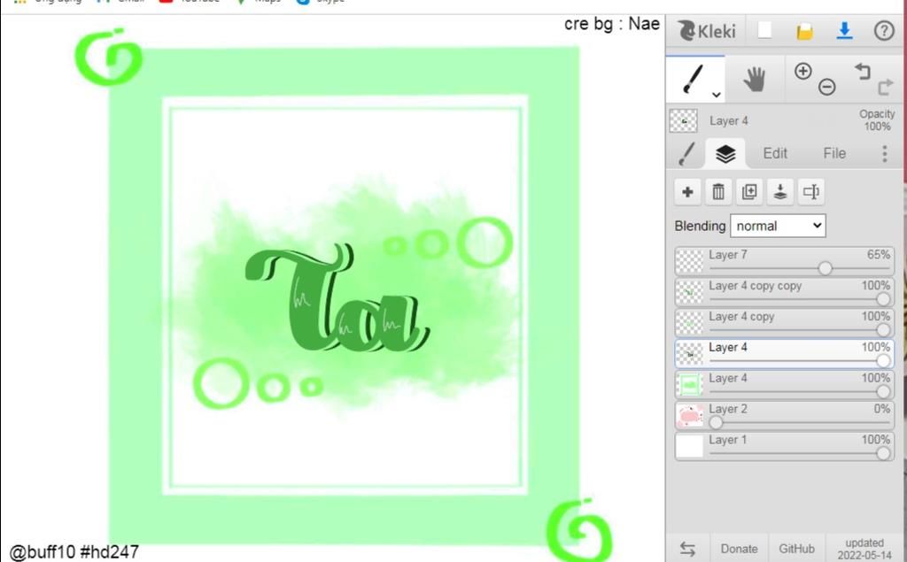The height and width of the screenshot is (562, 907).
Task: Flip the UI side with swap arrows
Action: tap(687, 549)
